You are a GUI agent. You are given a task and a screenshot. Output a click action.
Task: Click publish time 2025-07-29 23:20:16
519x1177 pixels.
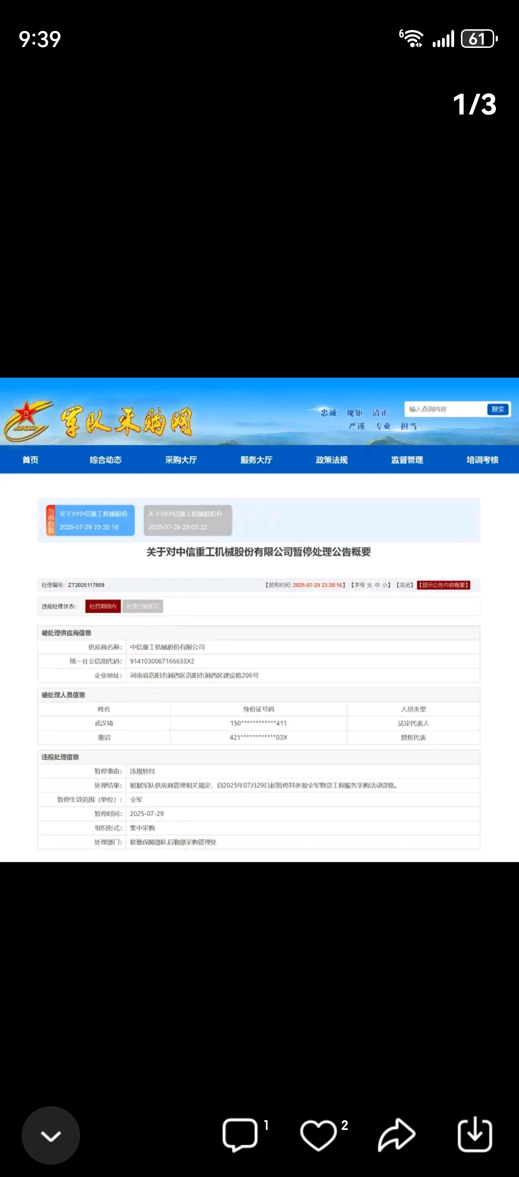318,585
